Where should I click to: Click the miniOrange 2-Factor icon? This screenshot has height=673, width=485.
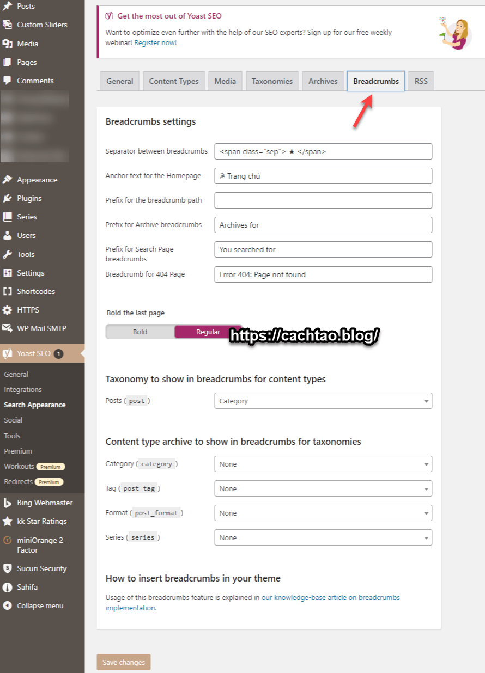pos(7,540)
